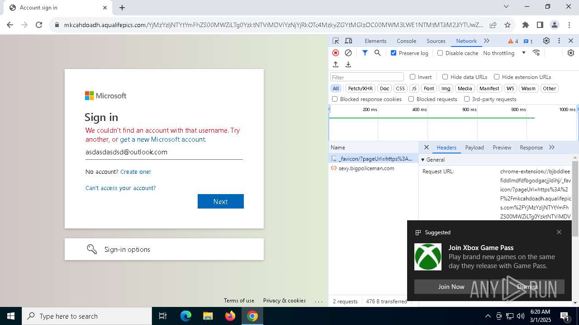The image size is (579, 325).
Task: Open the Response tab
Action: click(531, 147)
